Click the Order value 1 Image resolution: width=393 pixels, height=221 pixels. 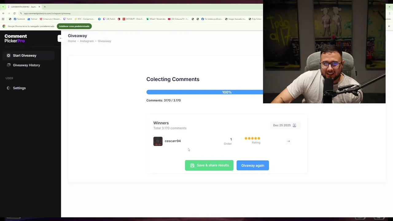click(x=231, y=139)
